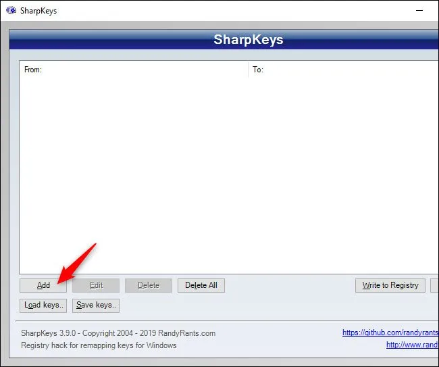439x367 pixels.
Task: Open the GitHub randyrants link
Action: 390,333
